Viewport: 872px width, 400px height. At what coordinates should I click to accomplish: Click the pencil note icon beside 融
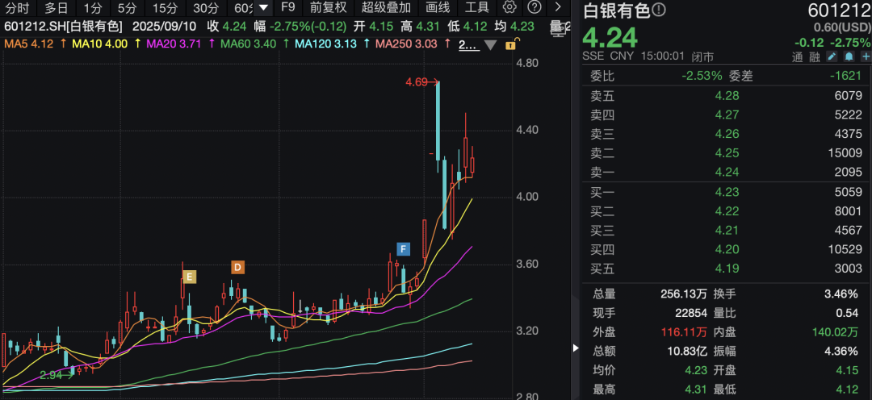[x=832, y=57]
